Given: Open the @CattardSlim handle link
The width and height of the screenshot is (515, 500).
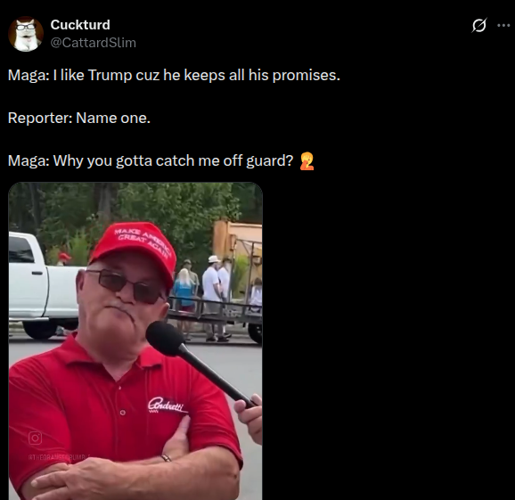Looking at the screenshot, I should click(93, 43).
